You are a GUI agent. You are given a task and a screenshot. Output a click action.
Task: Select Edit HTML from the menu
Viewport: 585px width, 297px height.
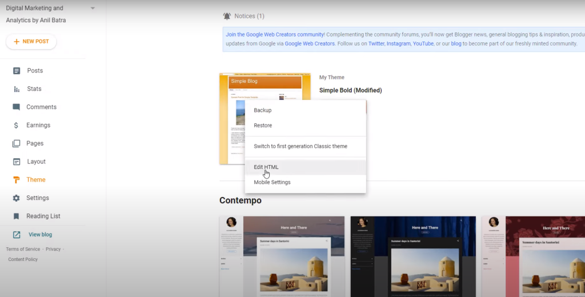tap(266, 167)
